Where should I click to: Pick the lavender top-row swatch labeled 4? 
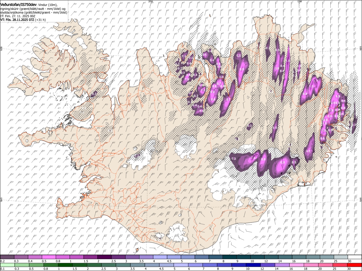pyautogui.click(x=160, y=257)
